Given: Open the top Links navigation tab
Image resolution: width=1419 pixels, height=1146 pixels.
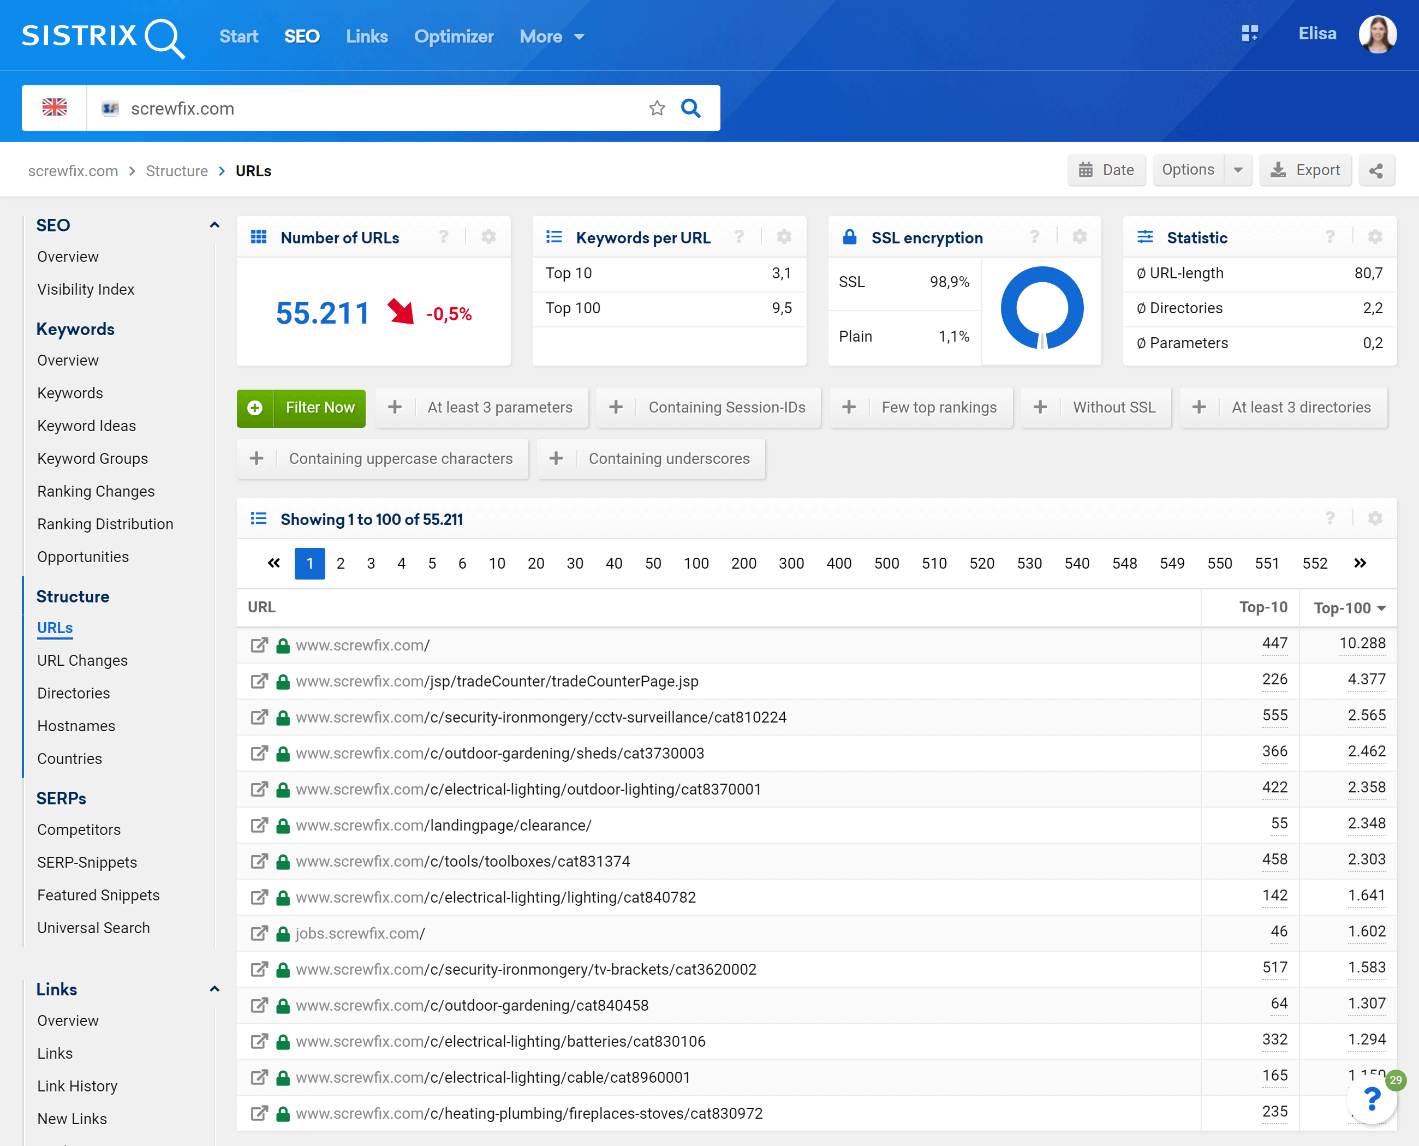Looking at the screenshot, I should [366, 37].
